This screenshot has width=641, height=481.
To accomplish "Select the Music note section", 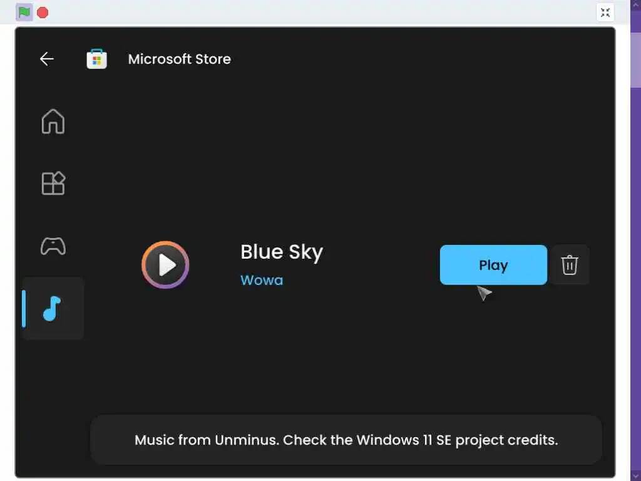I will pyautogui.click(x=53, y=308).
